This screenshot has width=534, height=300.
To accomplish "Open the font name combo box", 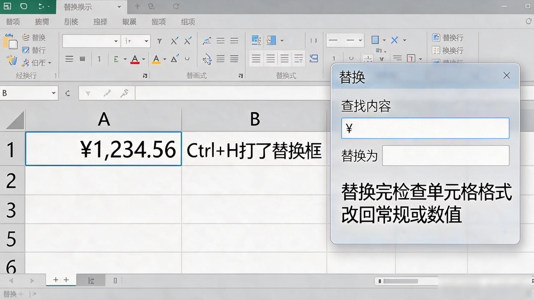I will [91, 41].
